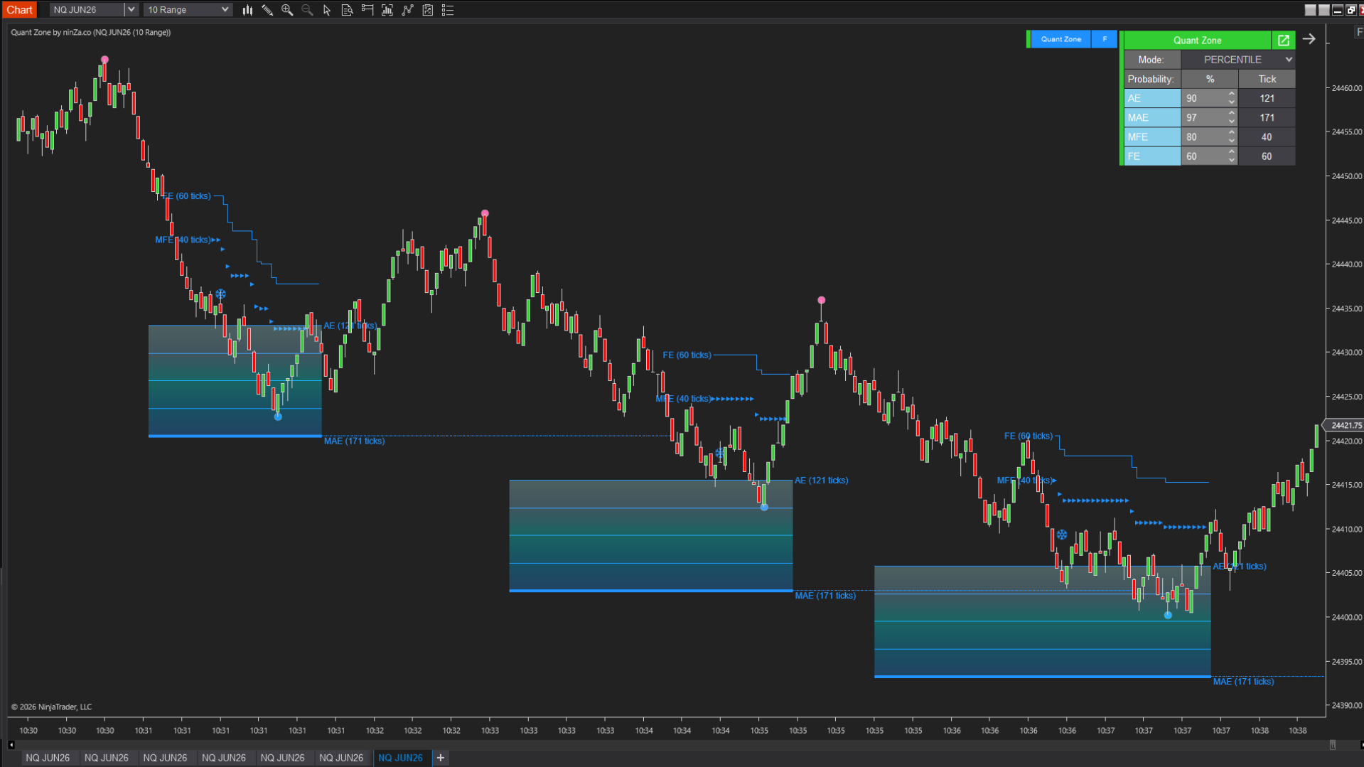Pop out the Quant Zone panel
The width and height of the screenshot is (1364, 767).
1283,41
